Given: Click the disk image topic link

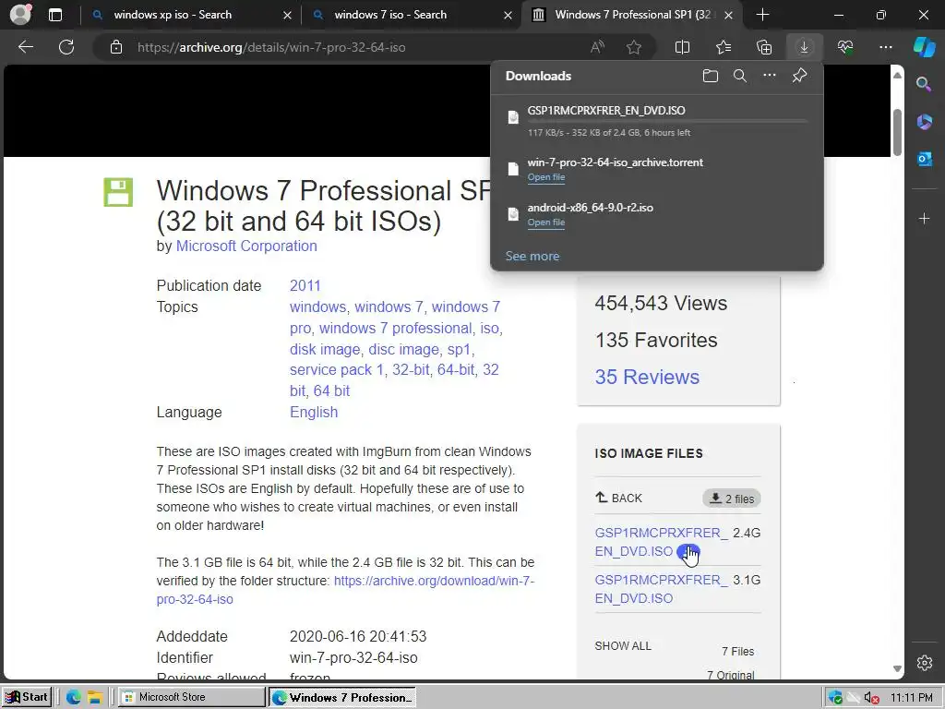Looking at the screenshot, I should coord(325,350).
